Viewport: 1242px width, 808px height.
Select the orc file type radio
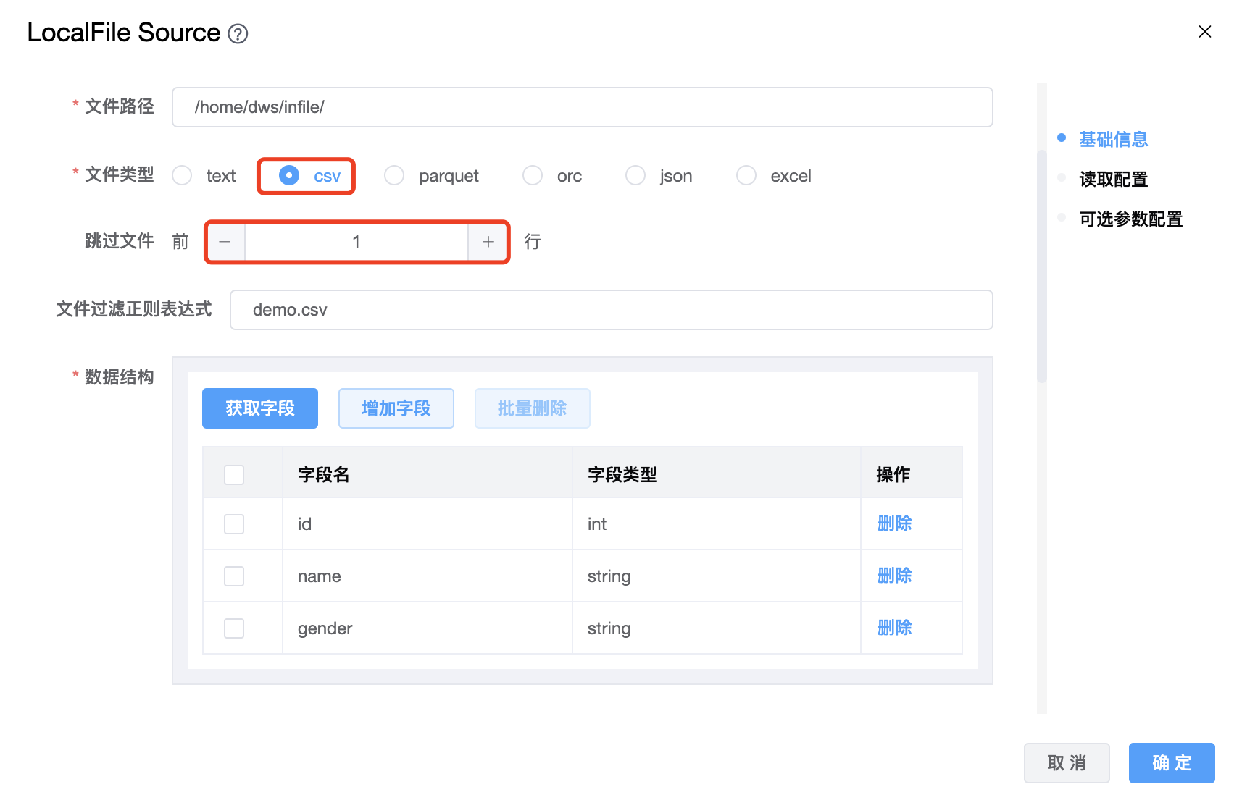(x=533, y=176)
